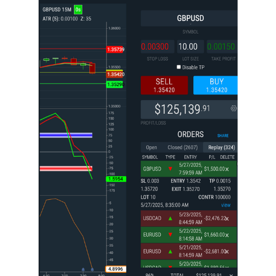Select the USDCAD 5/23/2025 order row
The width and height of the screenshot is (276, 276).
tap(189, 219)
